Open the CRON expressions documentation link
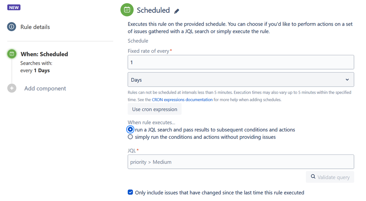Screen dimensions: 366x201 coord(182,100)
